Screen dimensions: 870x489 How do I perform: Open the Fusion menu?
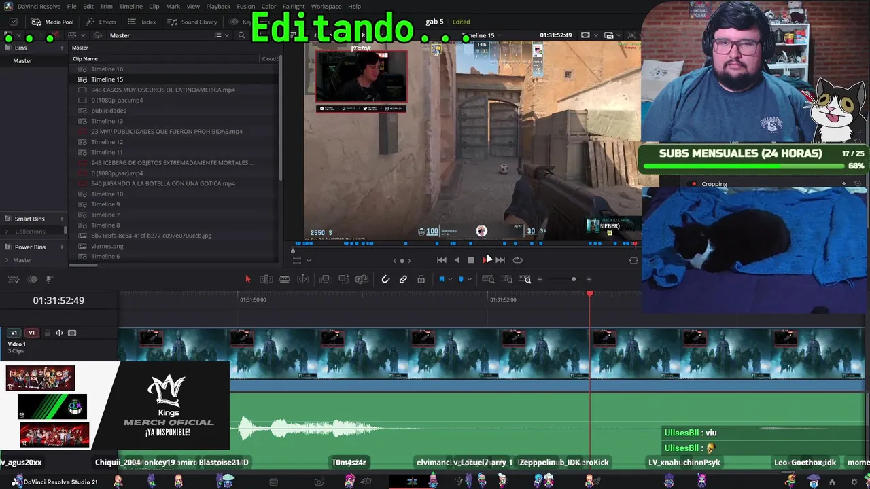tap(246, 6)
